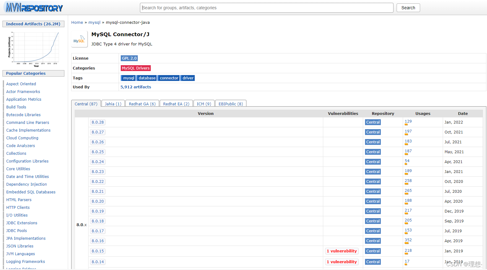Open the HTTP Clients category
The height and width of the screenshot is (270, 487).
[x=18, y=208]
